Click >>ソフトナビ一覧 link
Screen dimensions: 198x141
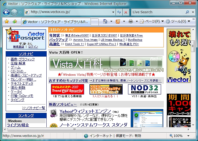[x=34, y=108]
